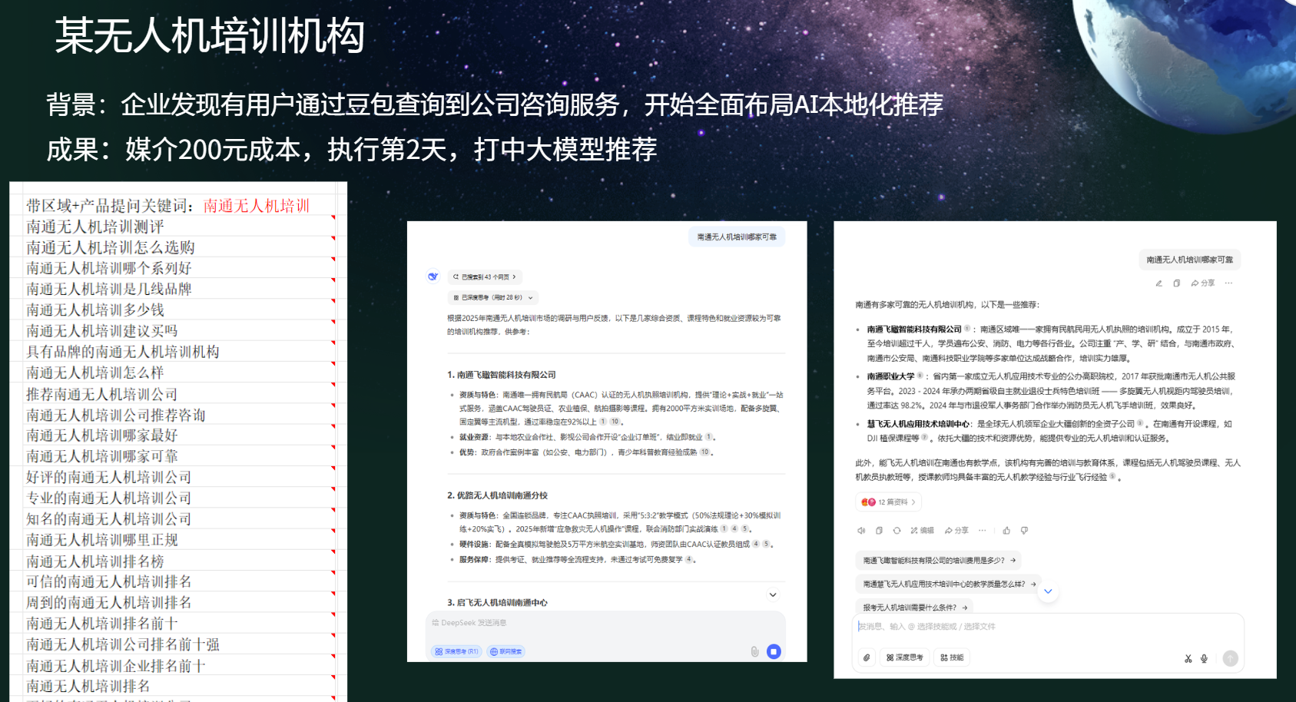
Task: Click citation badge 10 after 通过率稳定在92%以上
Action: (x=615, y=422)
